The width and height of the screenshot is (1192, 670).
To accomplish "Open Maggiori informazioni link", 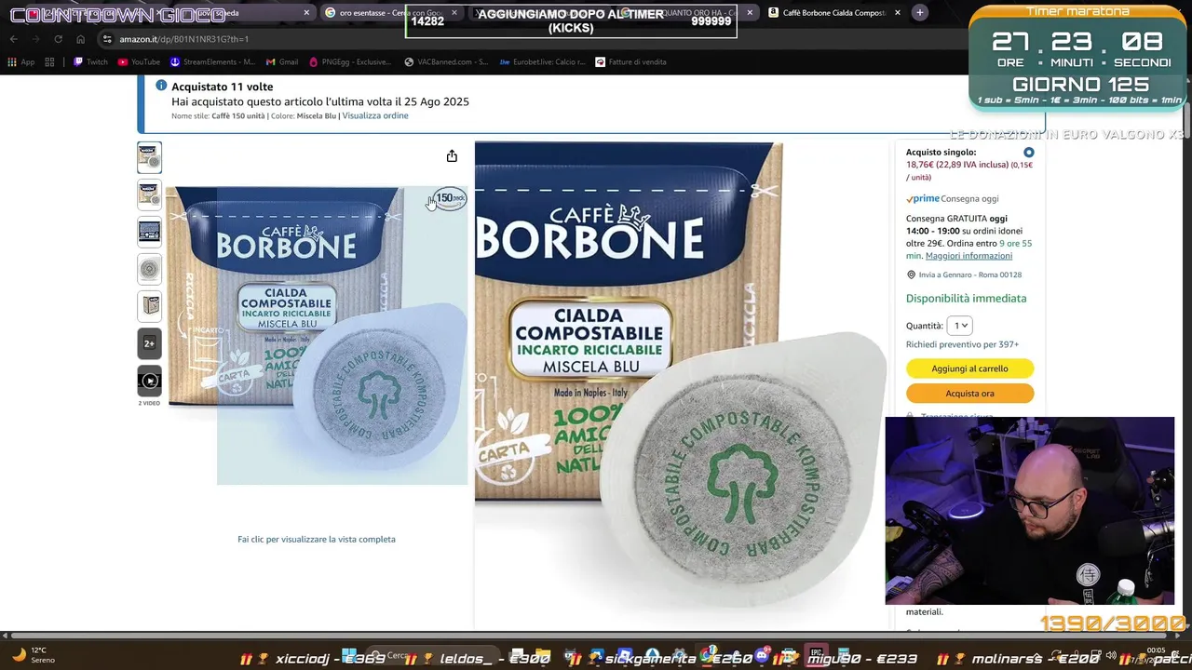I will (968, 256).
